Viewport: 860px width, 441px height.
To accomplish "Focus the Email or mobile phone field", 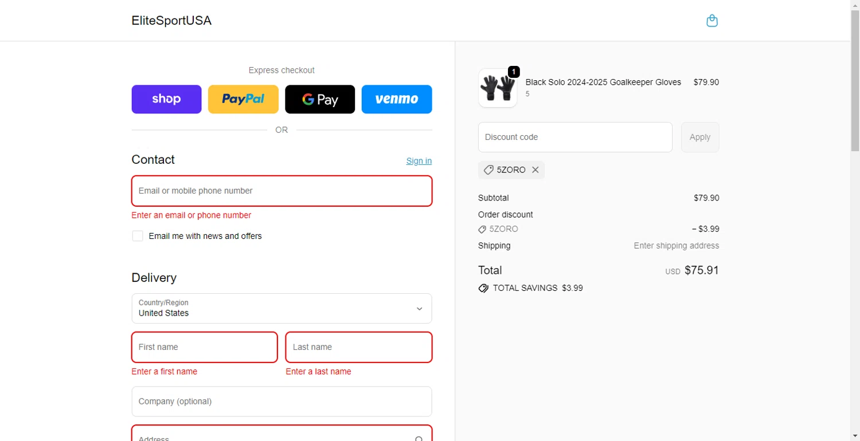I will coord(282,191).
